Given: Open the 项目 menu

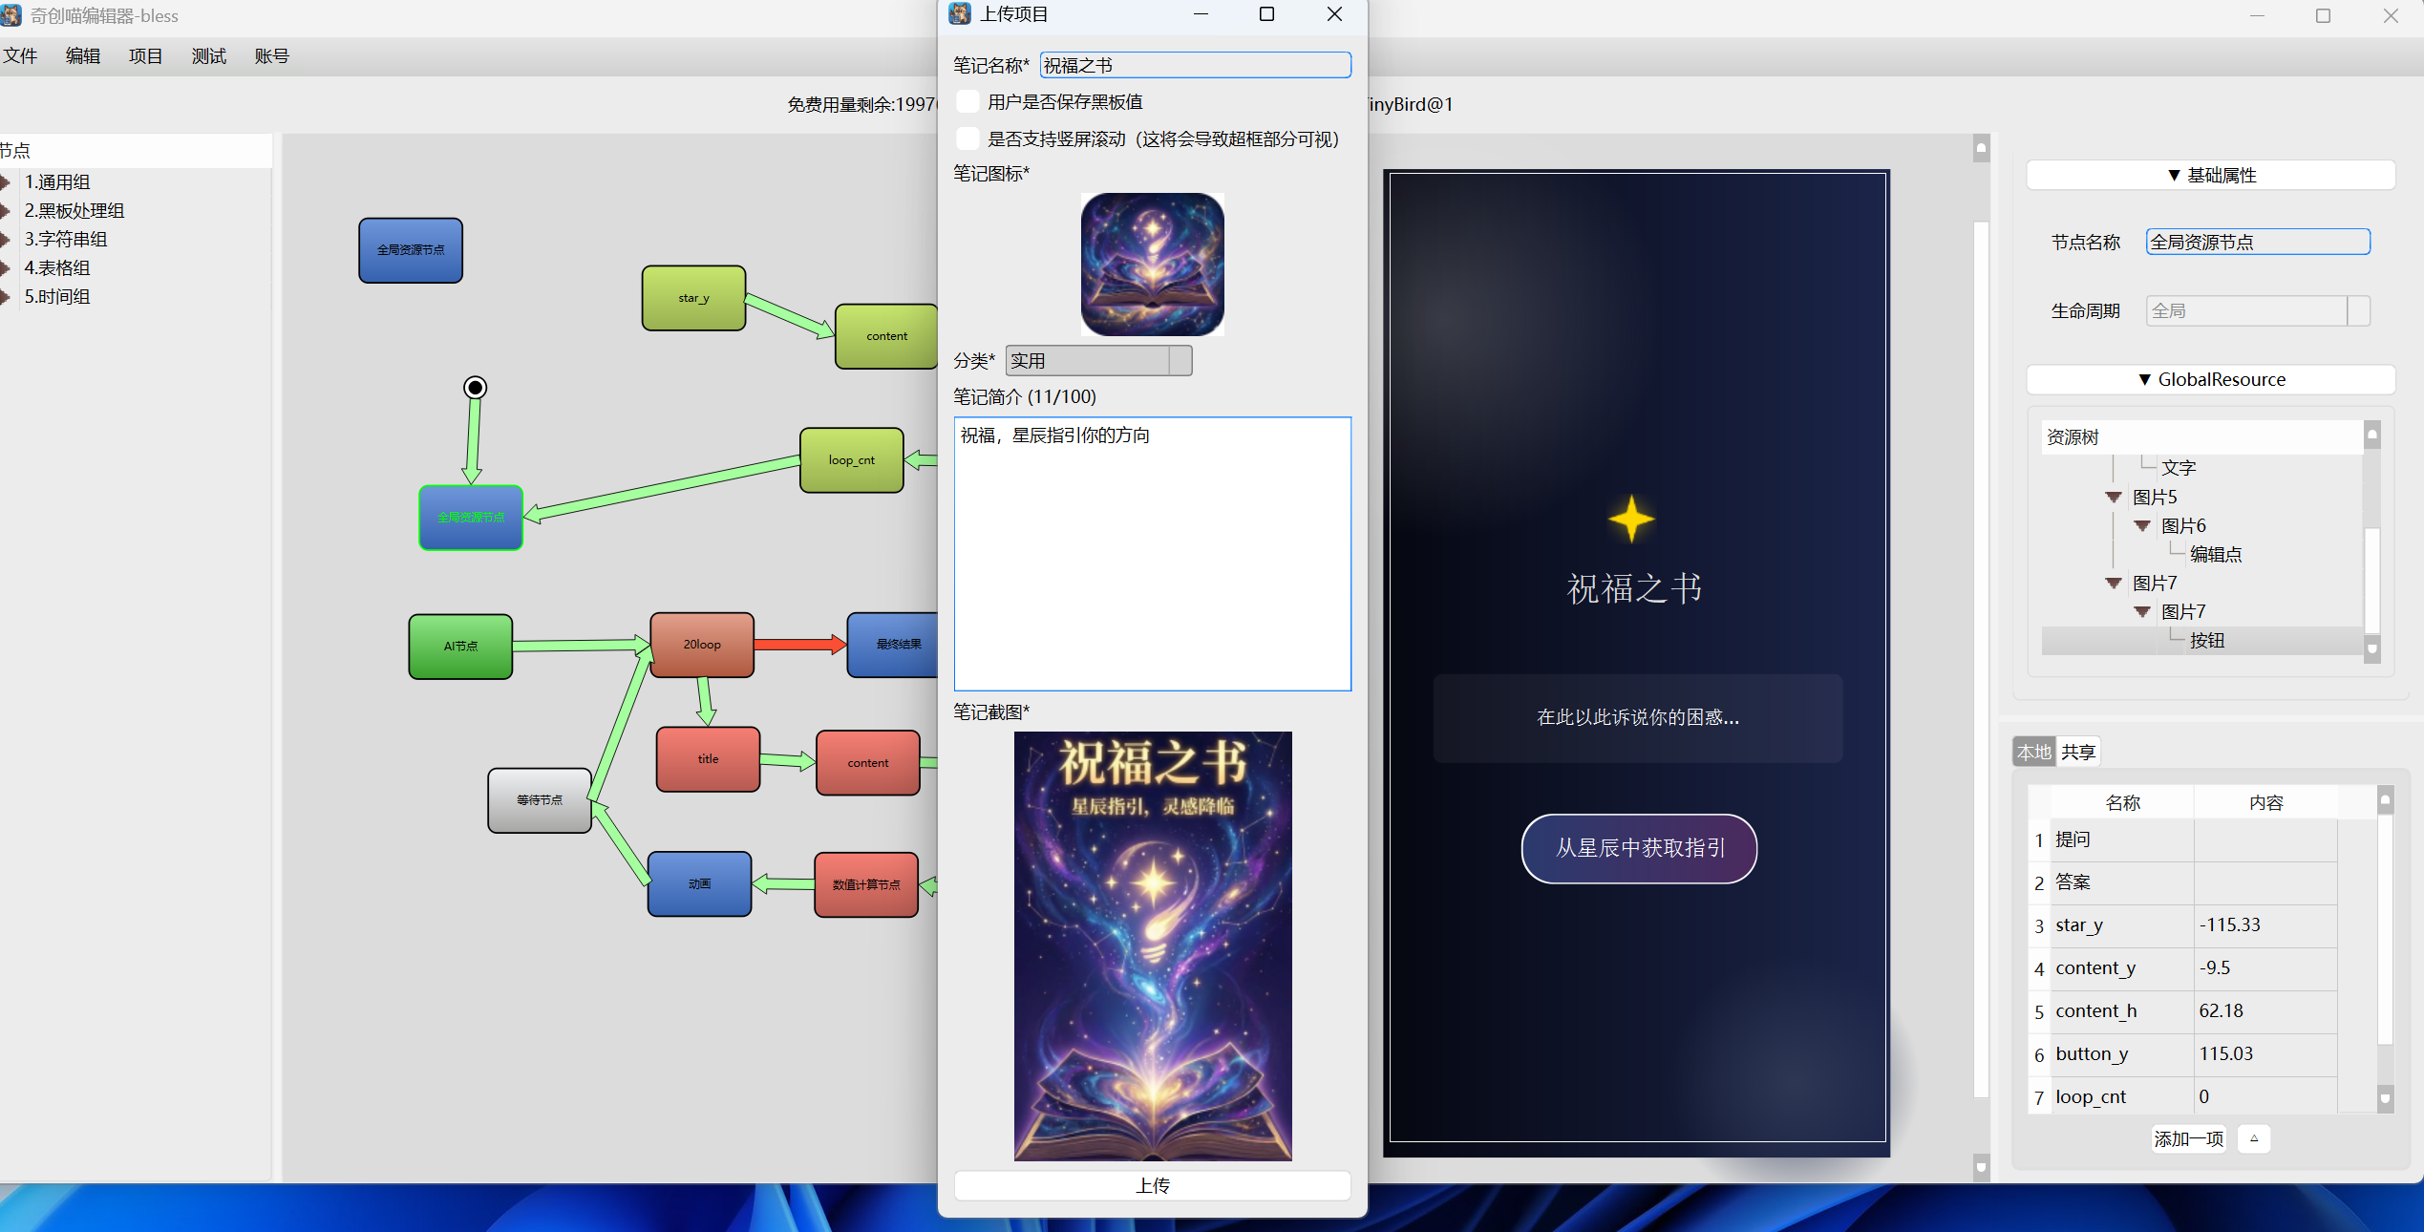Looking at the screenshot, I should tap(144, 55).
